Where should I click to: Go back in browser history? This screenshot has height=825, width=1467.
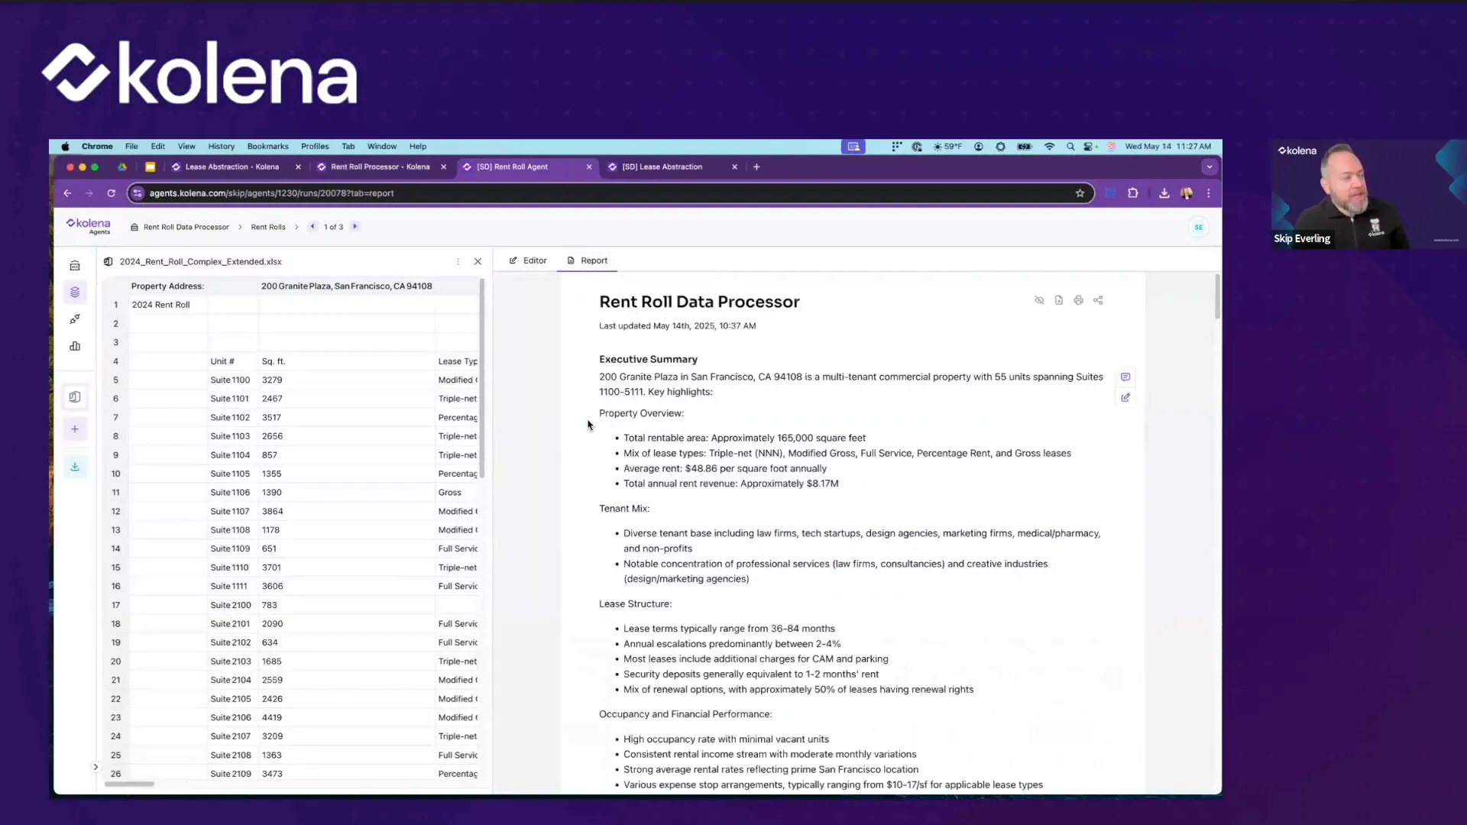[x=67, y=193]
